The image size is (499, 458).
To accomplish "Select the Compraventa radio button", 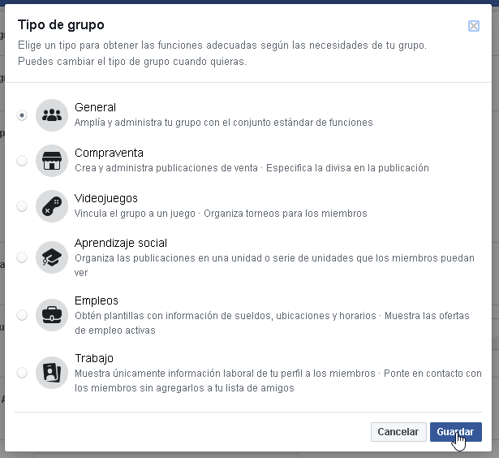I will (x=22, y=161).
